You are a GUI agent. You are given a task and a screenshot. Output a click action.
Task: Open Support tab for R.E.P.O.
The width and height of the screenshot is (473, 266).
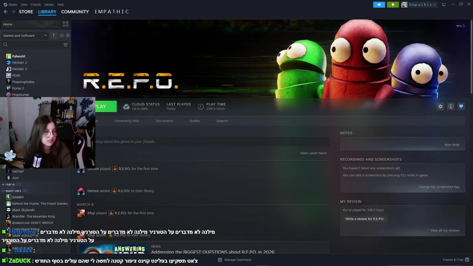[x=222, y=121]
